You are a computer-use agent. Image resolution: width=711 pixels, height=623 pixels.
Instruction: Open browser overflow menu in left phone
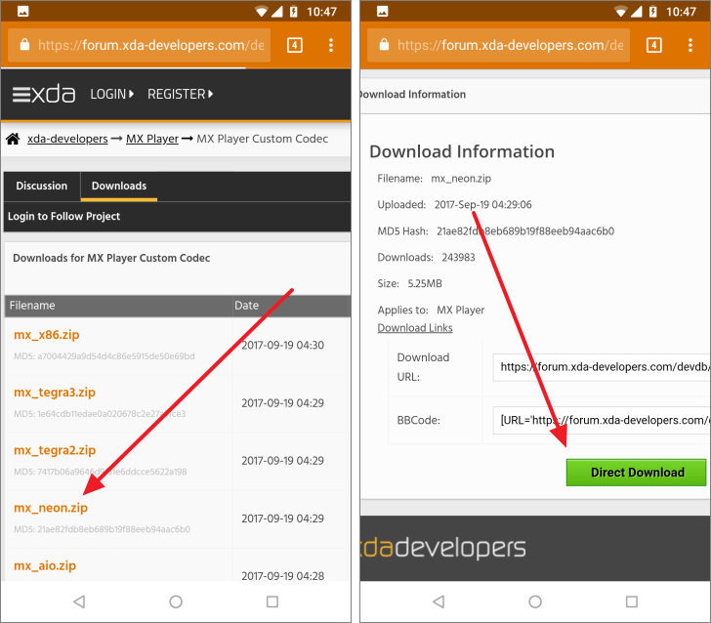(x=331, y=45)
